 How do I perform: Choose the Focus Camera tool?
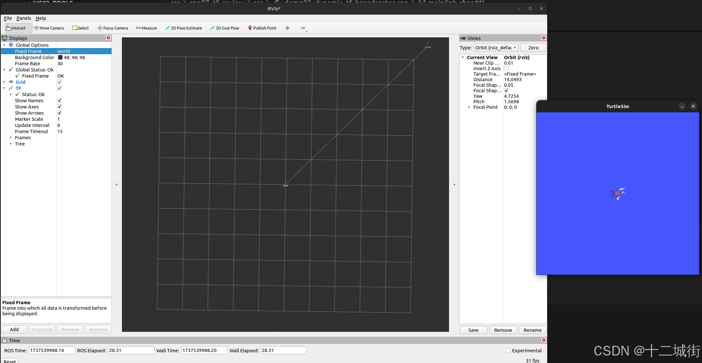[113, 28]
